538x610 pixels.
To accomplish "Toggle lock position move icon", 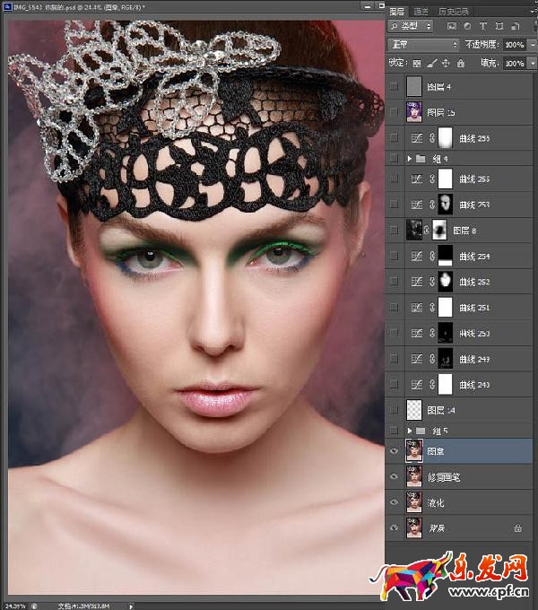I will (x=445, y=64).
